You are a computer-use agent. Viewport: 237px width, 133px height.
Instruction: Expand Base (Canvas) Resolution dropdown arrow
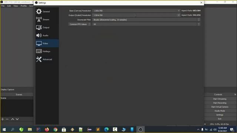(178, 11)
